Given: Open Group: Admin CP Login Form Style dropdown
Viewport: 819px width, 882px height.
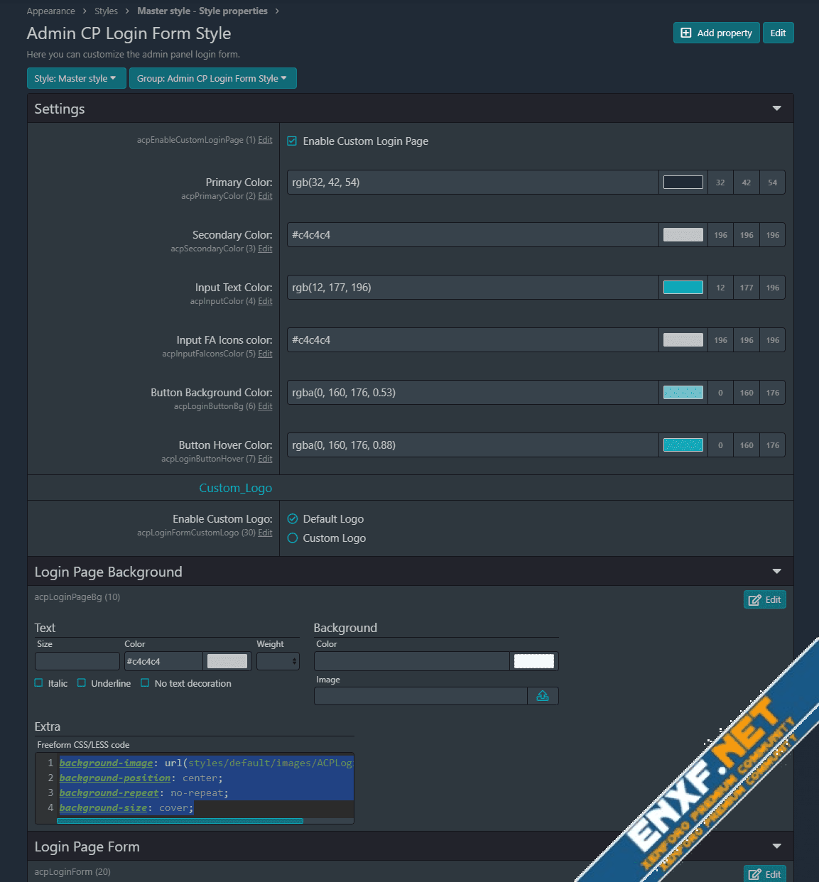Looking at the screenshot, I should click(x=212, y=78).
